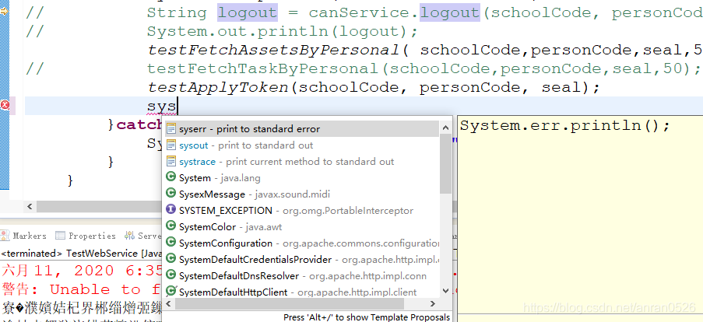Place cursor after typed 'sys' text
The image size is (703, 322).
click(x=178, y=107)
